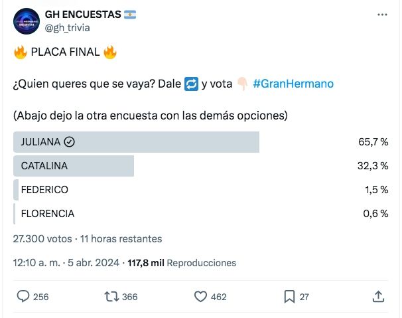Click the checkmark next to JULIANA
This screenshot has height=318, width=402.
point(70,142)
